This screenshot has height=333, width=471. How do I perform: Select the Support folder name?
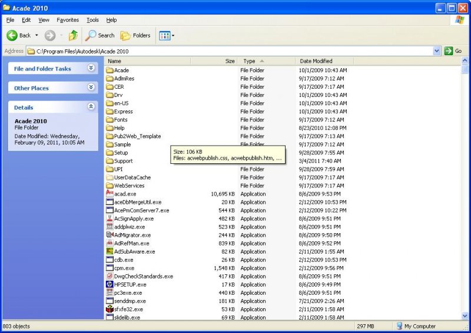(x=124, y=161)
